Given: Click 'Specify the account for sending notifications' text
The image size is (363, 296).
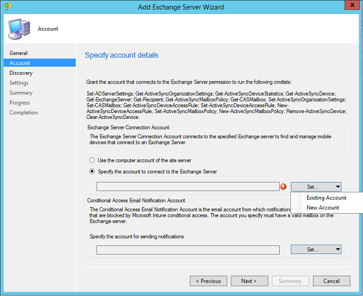Looking at the screenshot, I should (x=137, y=236).
